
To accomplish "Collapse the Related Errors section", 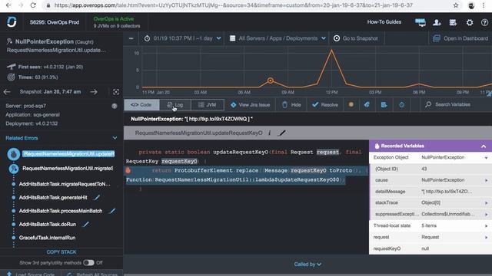I will coord(115,138).
